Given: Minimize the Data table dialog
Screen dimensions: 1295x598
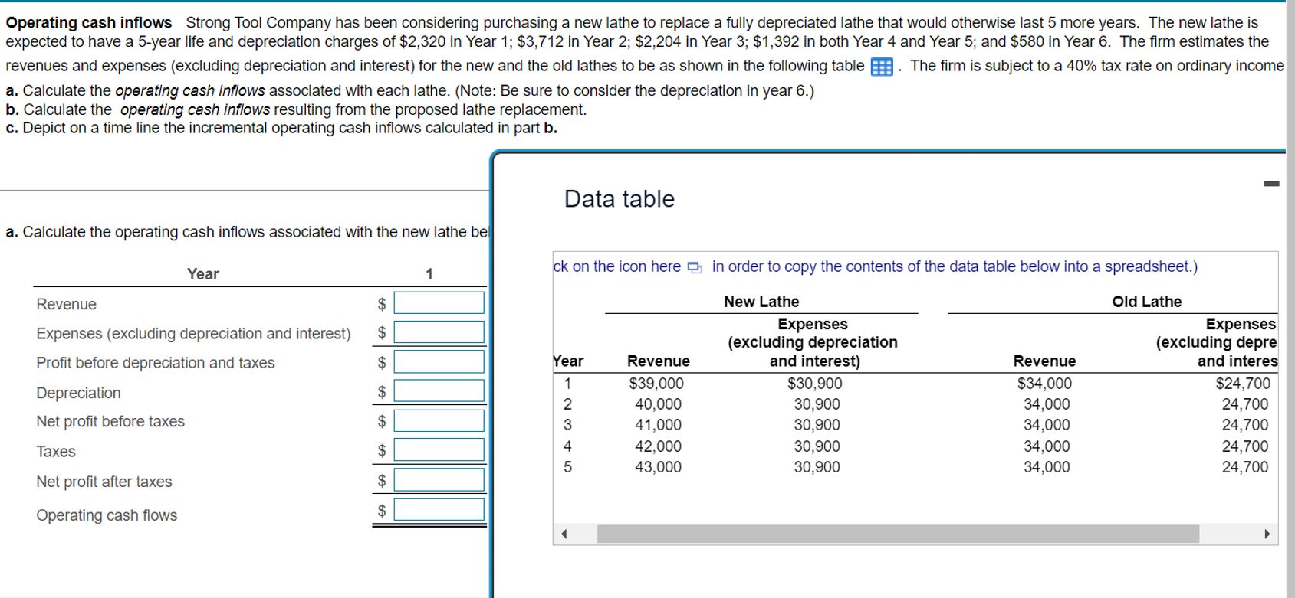Looking at the screenshot, I should click(1271, 184).
